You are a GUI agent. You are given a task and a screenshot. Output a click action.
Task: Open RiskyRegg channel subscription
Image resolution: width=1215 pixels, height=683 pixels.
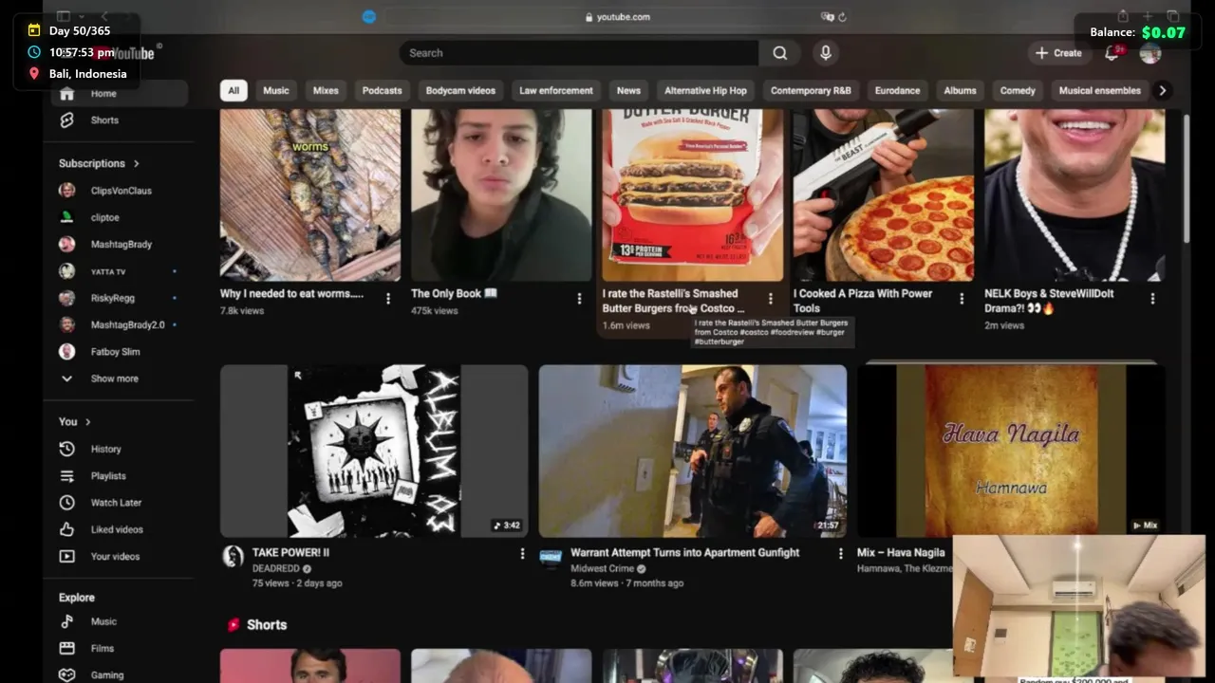tap(119, 298)
